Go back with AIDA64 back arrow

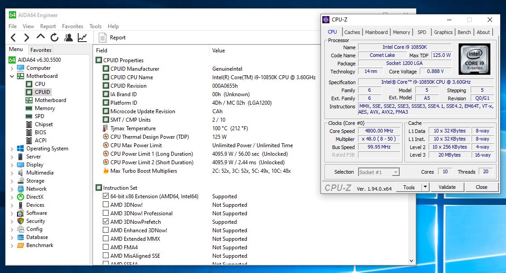point(13,38)
